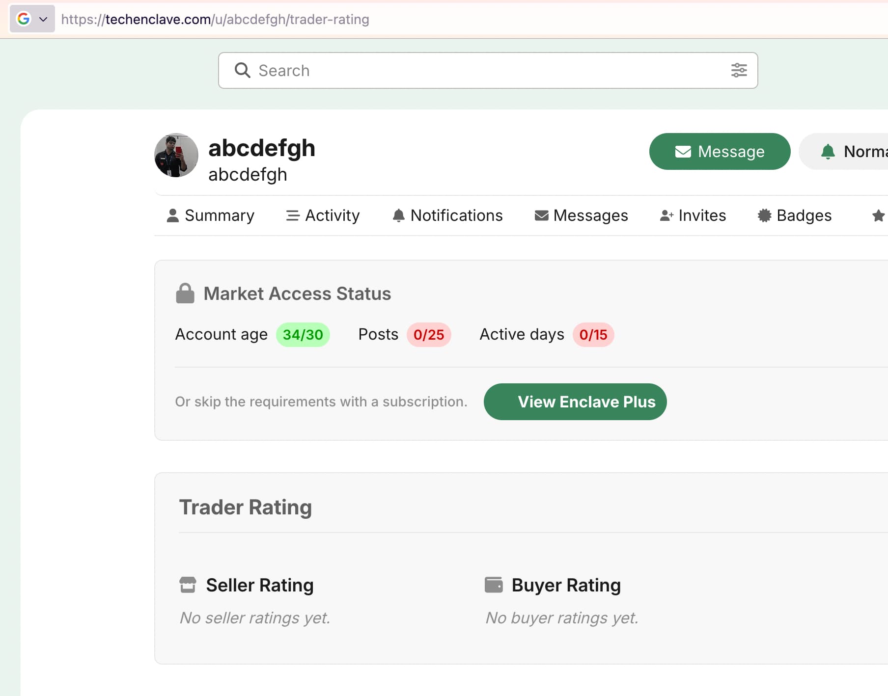Image resolution: width=888 pixels, height=696 pixels.
Task: Open search filter options icon
Action: click(739, 70)
